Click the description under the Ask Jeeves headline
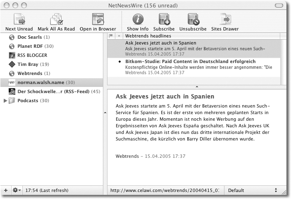The width and height of the screenshot is (291, 199). coord(195,49)
